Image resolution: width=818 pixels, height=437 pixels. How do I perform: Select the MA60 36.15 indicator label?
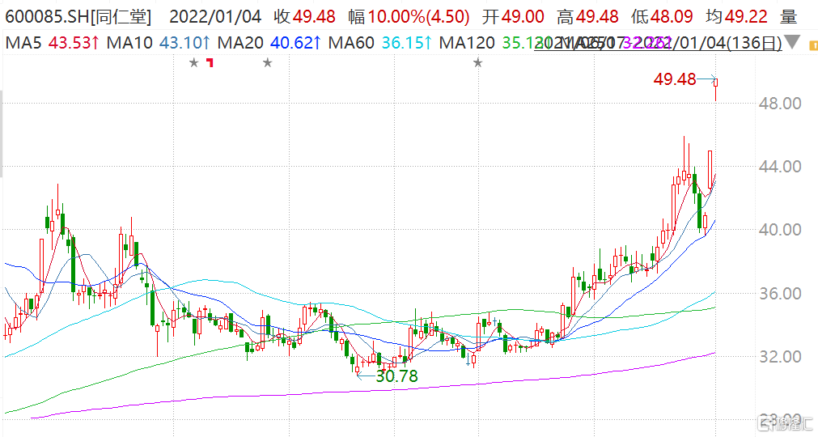380,43
